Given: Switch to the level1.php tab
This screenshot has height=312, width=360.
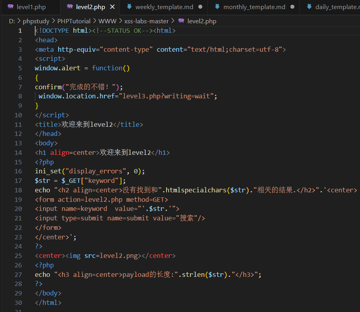Looking at the screenshot, I should [30, 7].
